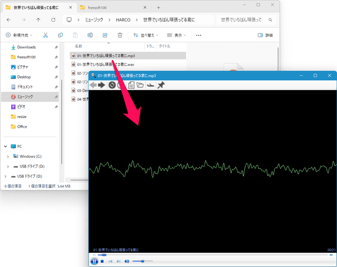Click the airplane icon in preview toolbar
The image size is (337, 267).
(x=151, y=85)
